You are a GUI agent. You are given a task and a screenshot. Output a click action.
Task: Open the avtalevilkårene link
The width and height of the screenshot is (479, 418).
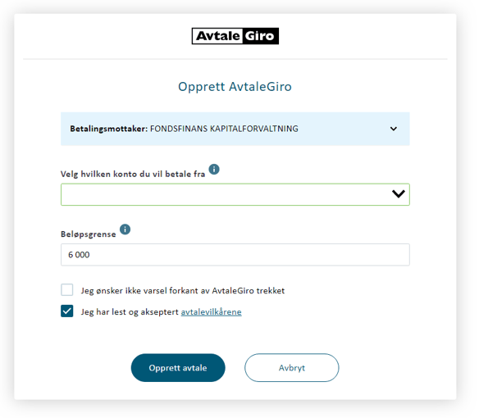point(211,312)
